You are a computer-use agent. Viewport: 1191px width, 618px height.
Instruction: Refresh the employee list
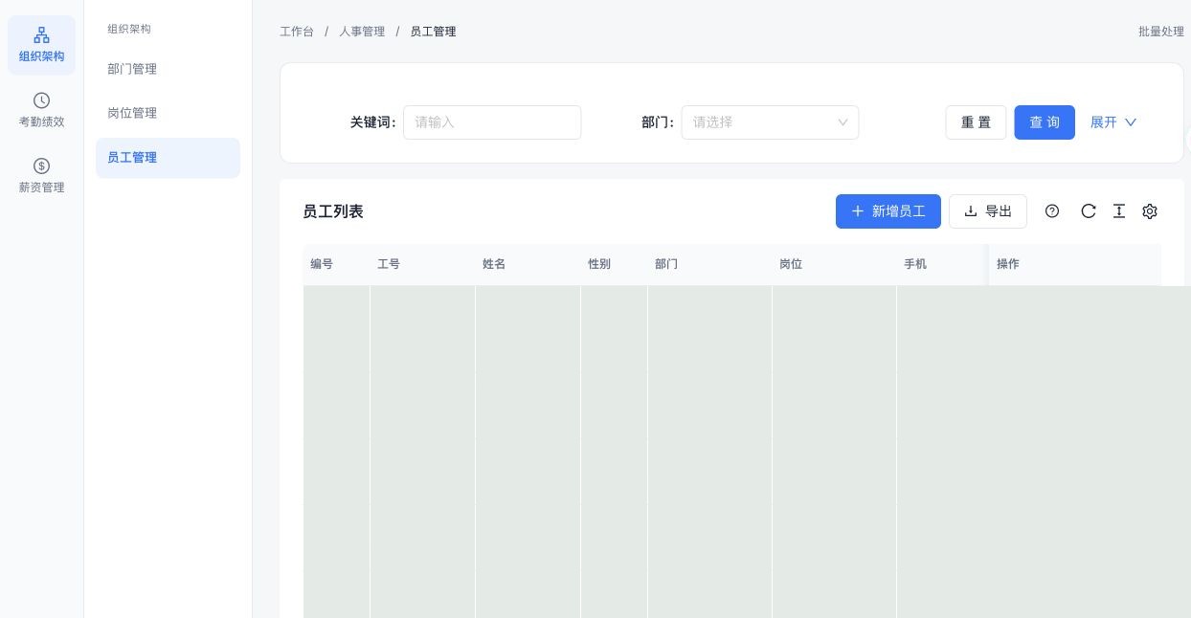tap(1088, 211)
